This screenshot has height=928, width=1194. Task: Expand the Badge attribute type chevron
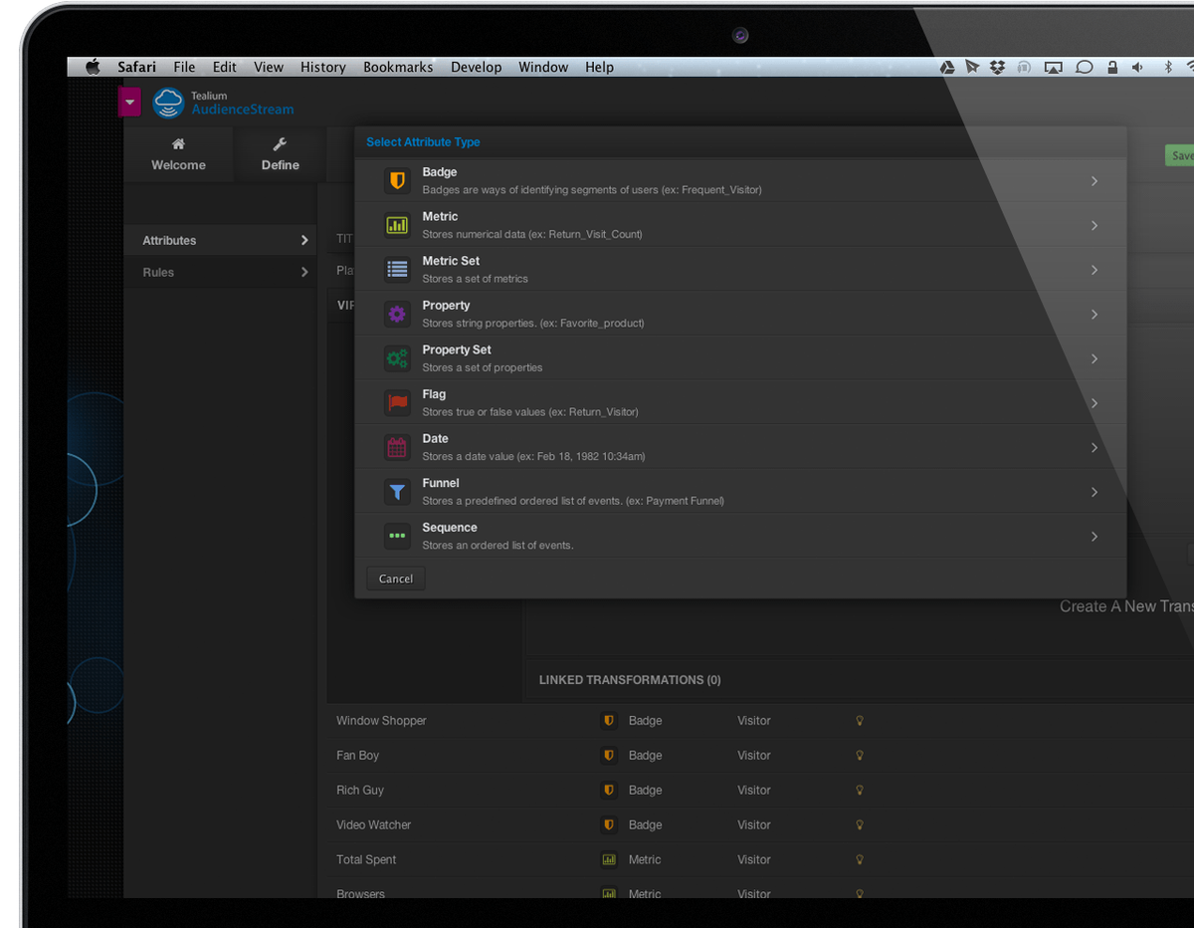click(1094, 181)
